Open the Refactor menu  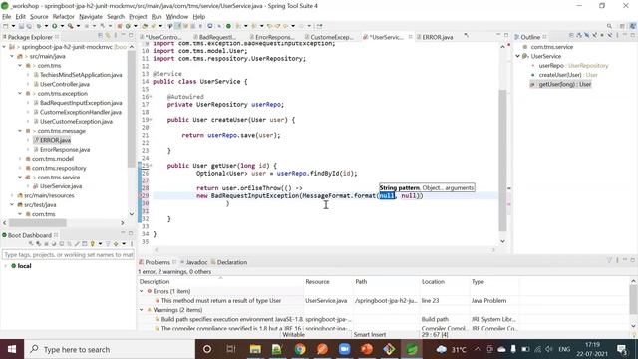pos(64,17)
